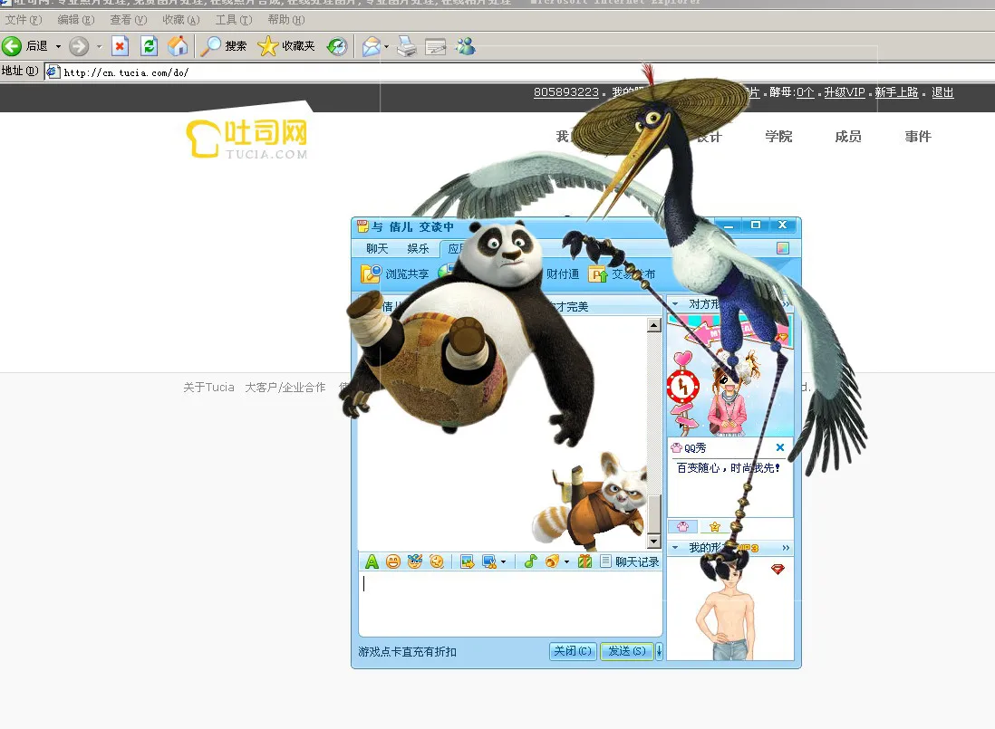Open the font settings (green A) icon
This screenshot has height=729, width=995.
372,562
